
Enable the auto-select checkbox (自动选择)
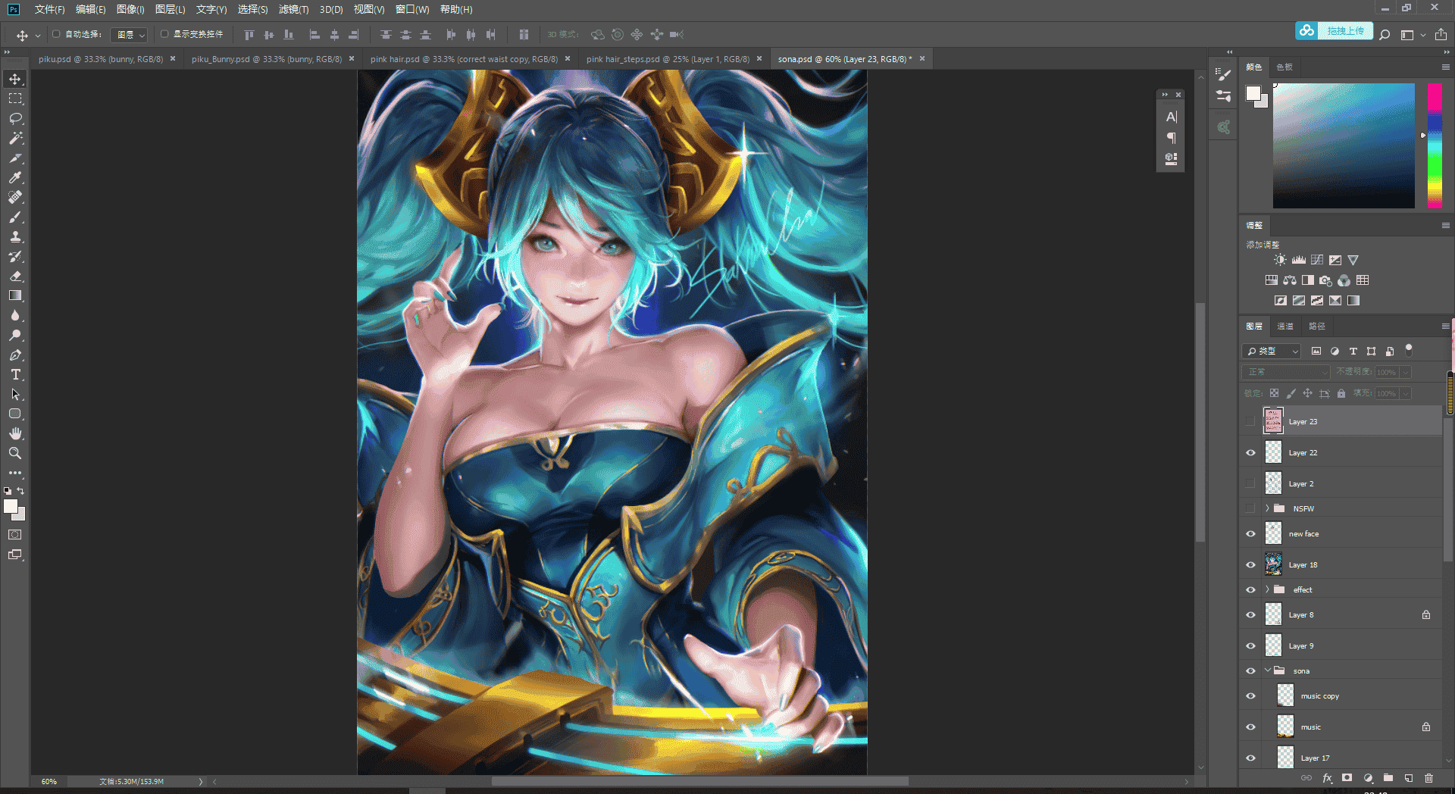click(x=56, y=34)
